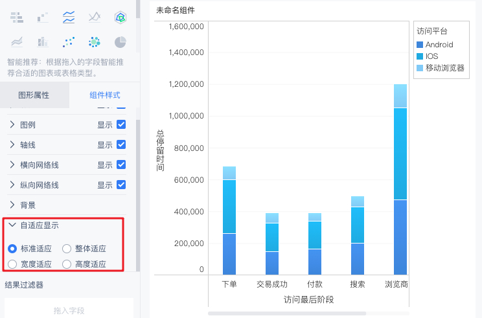Click the 访问最后阶段 x-axis title

click(308, 299)
